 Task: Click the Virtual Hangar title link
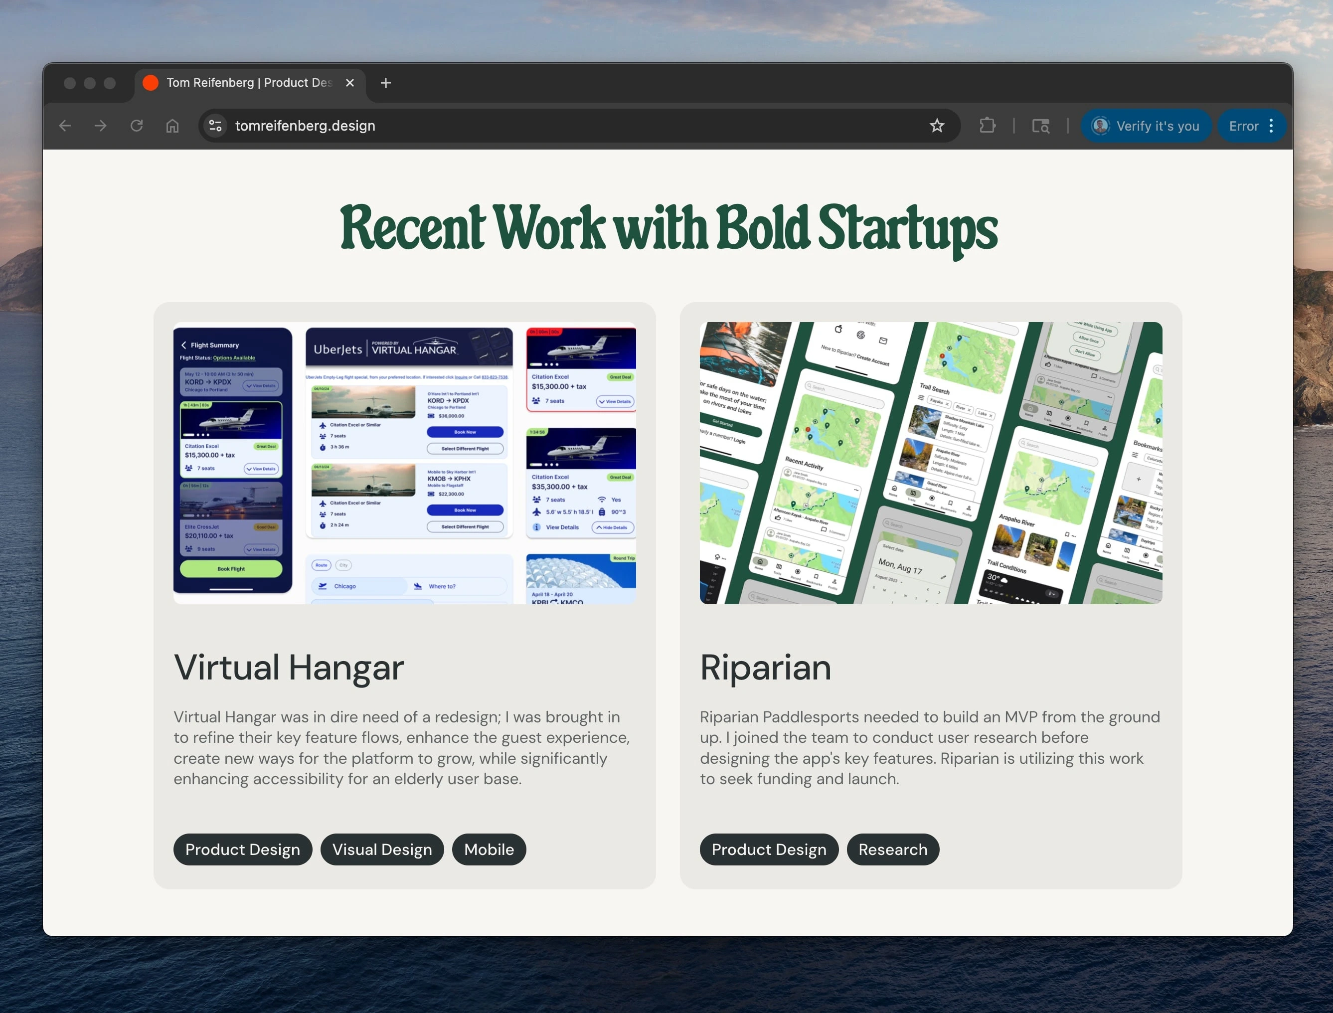click(x=289, y=668)
